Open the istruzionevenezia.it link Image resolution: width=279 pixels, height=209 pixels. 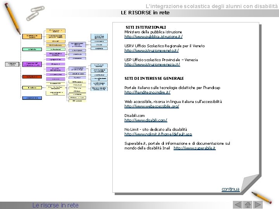point(152,64)
